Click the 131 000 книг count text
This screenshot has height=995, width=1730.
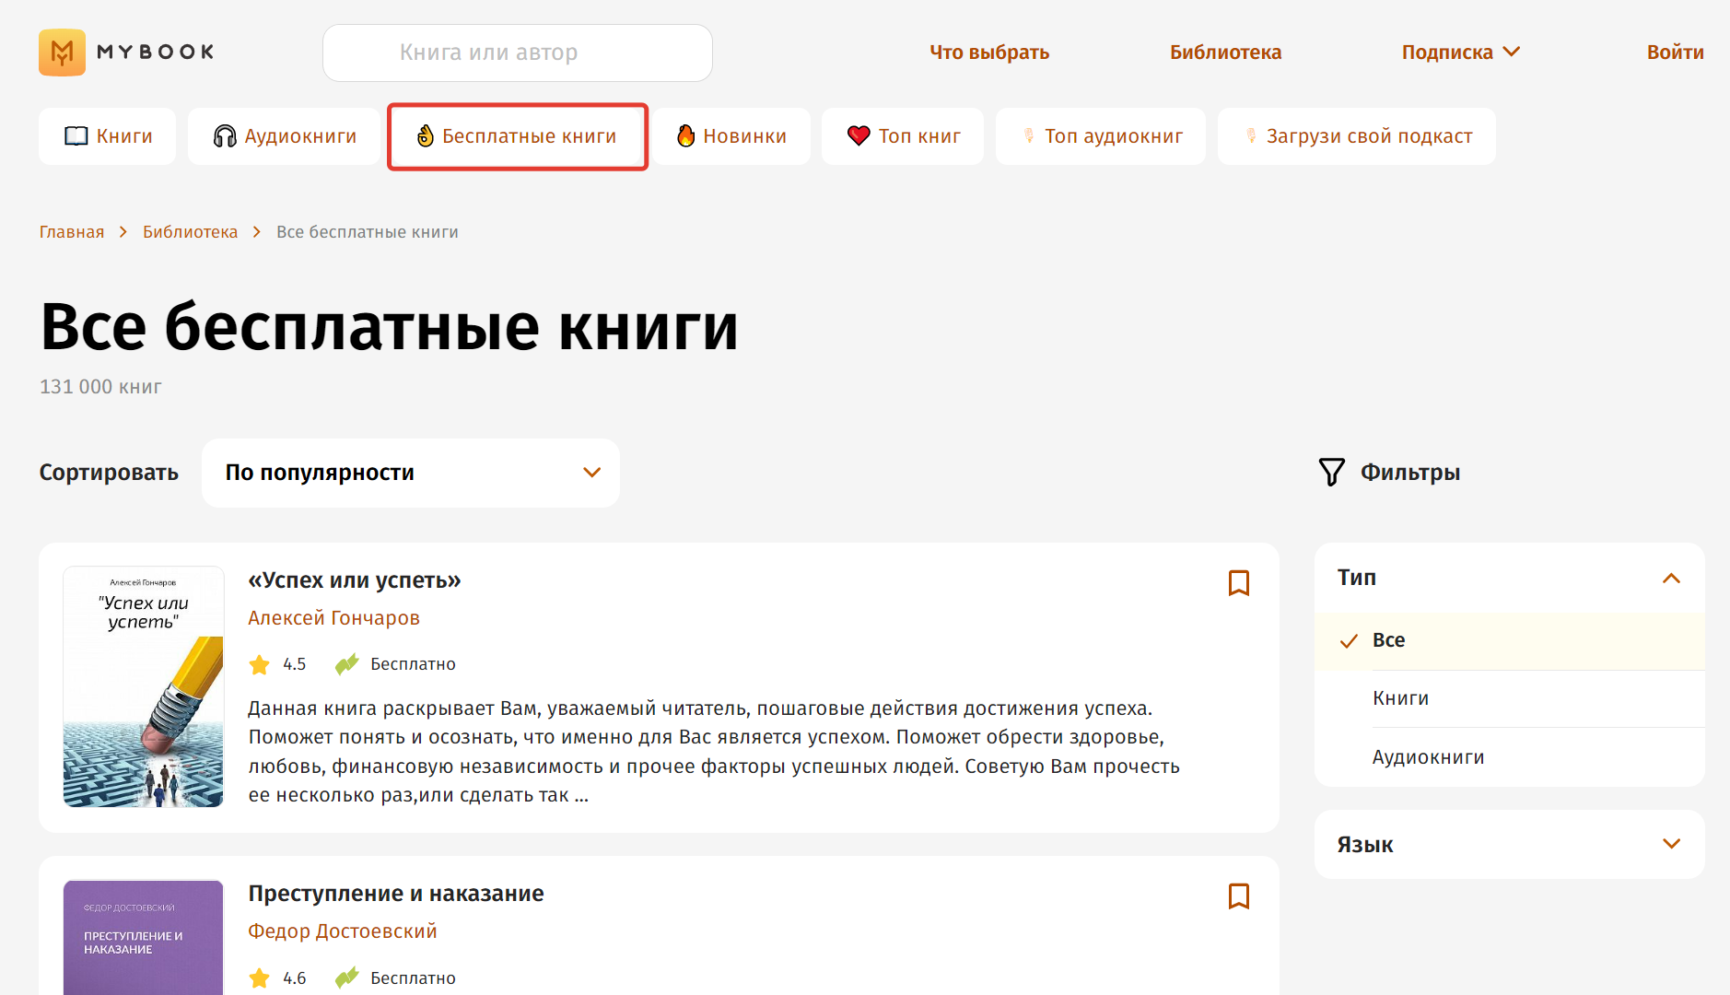click(x=100, y=387)
